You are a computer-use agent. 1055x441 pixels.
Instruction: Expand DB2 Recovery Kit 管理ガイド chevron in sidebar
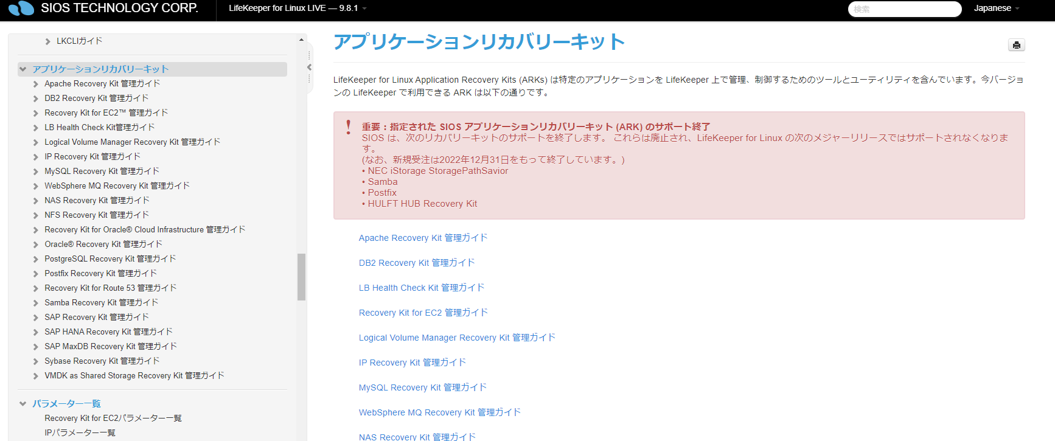[x=36, y=99]
